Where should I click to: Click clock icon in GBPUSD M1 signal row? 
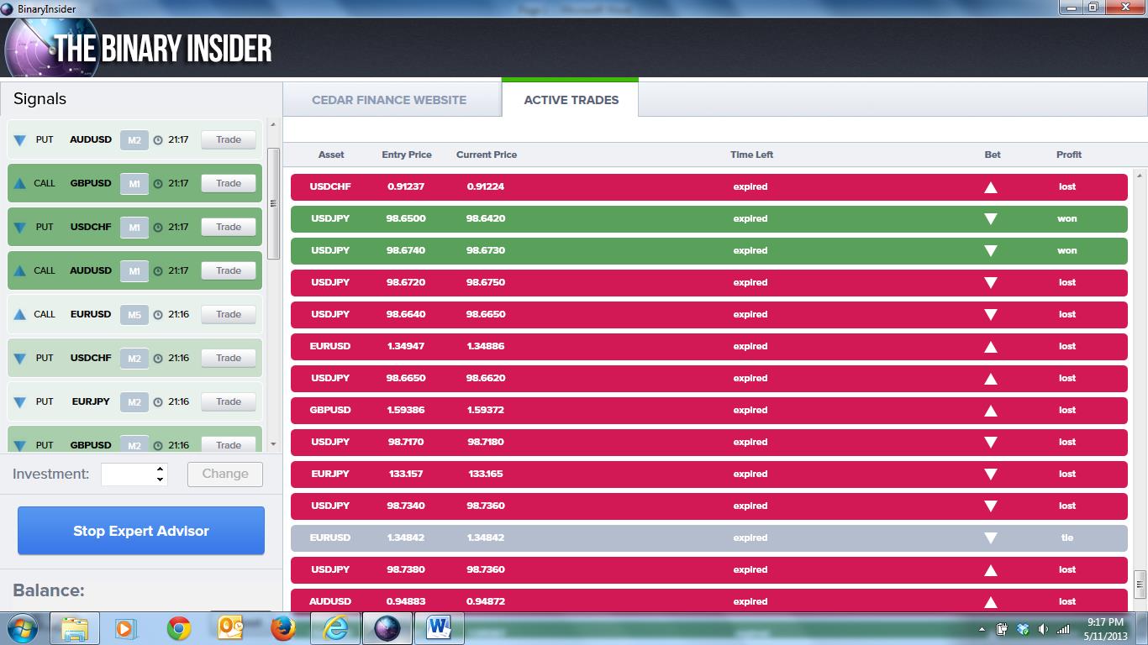pyautogui.click(x=158, y=184)
